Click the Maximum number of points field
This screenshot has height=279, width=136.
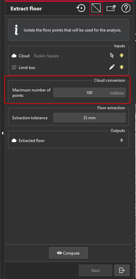tap(90, 92)
